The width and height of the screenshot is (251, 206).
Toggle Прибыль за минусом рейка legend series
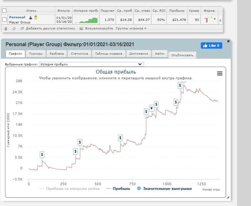(70, 189)
